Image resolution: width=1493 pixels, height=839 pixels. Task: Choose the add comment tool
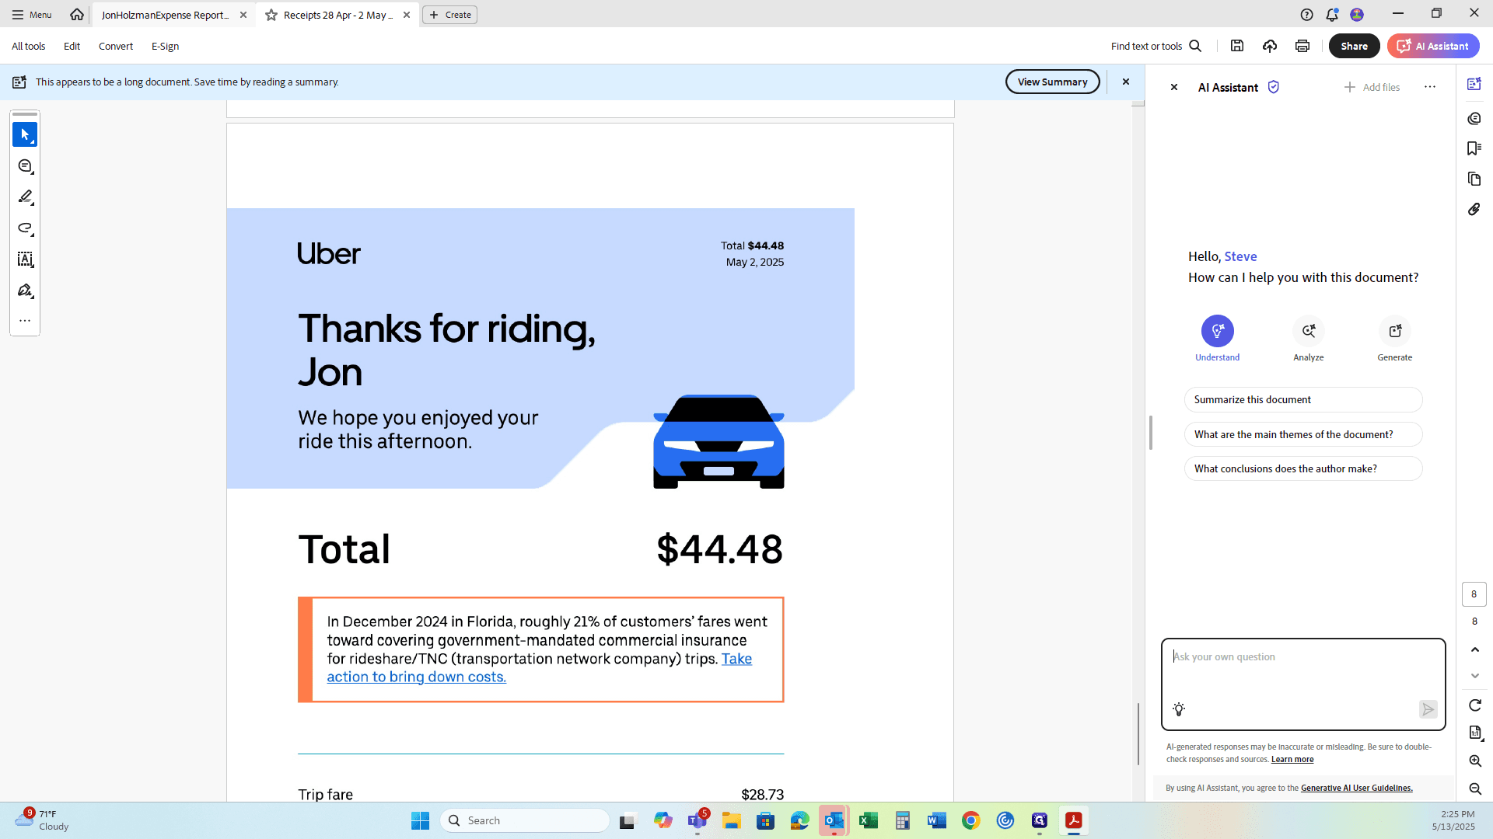25,166
